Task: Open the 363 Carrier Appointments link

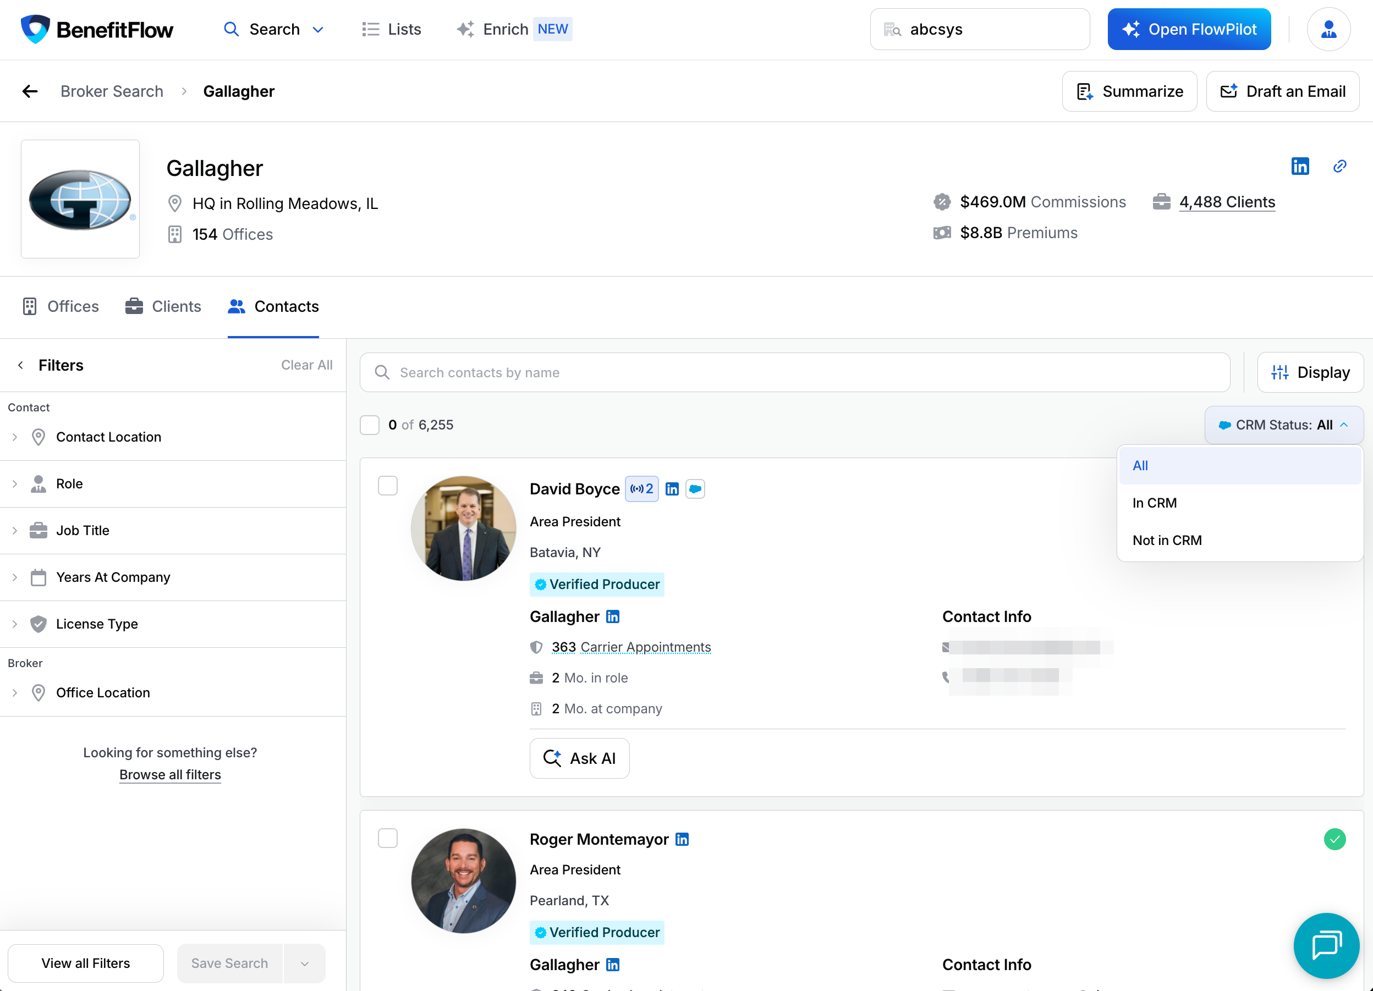Action: pyautogui.click(x=631, y=647)
